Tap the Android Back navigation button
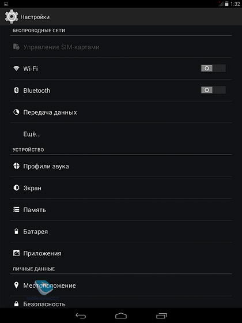This screenshot has height=323, width=242. pos(81,316)
